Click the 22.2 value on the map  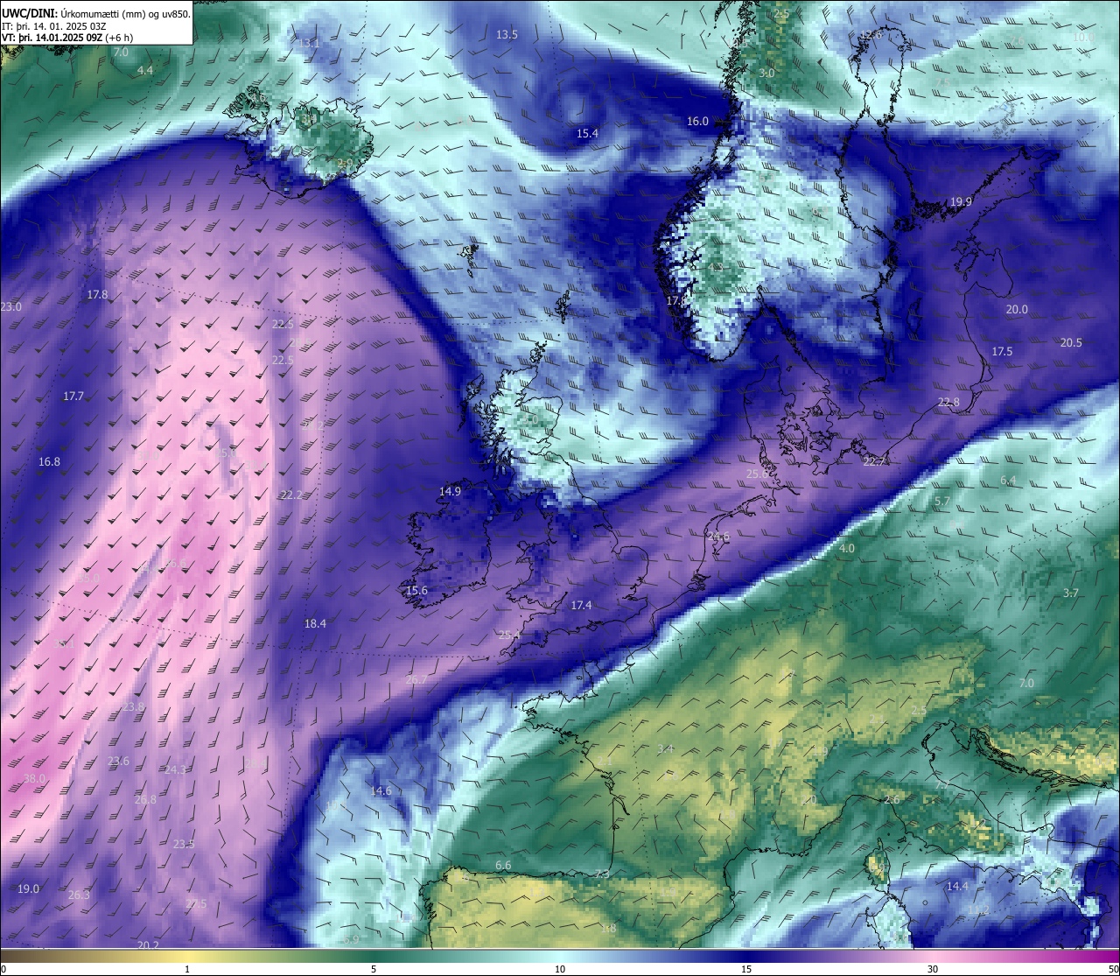click(290, 495)
